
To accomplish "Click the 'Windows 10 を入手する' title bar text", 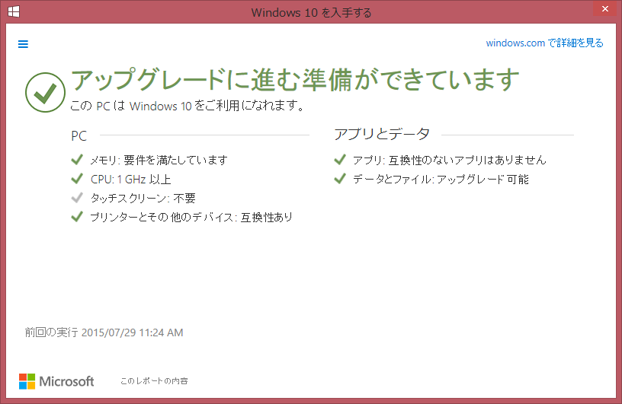I will click(x=311, y=13).
